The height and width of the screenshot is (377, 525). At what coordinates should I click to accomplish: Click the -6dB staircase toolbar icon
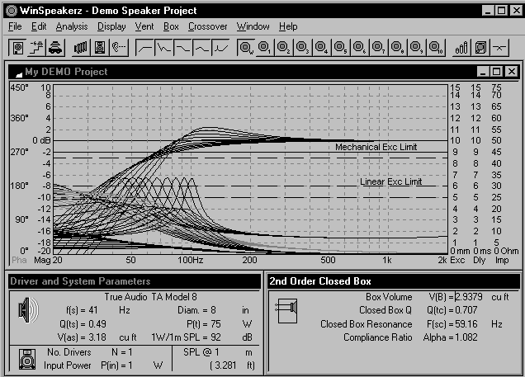tap(37, 48)
